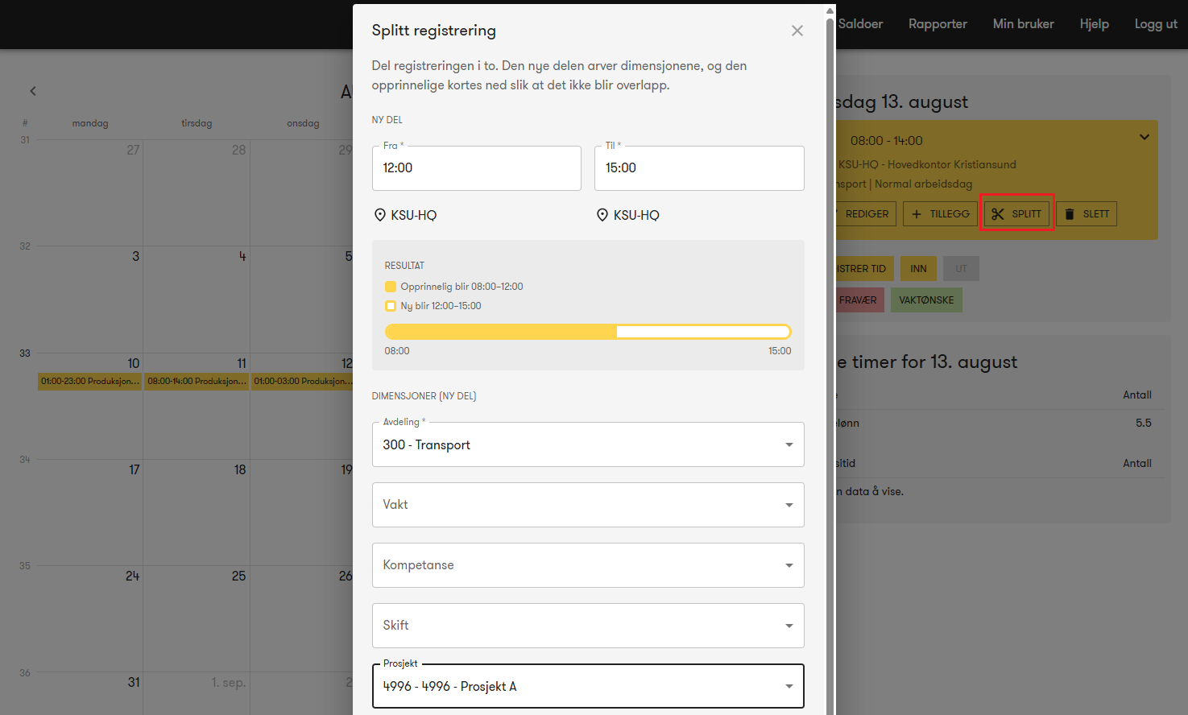Click the INN button

(918, 269)
